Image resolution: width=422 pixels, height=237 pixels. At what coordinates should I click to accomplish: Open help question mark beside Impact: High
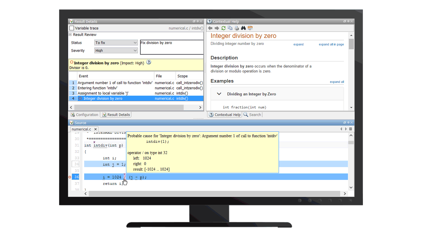149,62
